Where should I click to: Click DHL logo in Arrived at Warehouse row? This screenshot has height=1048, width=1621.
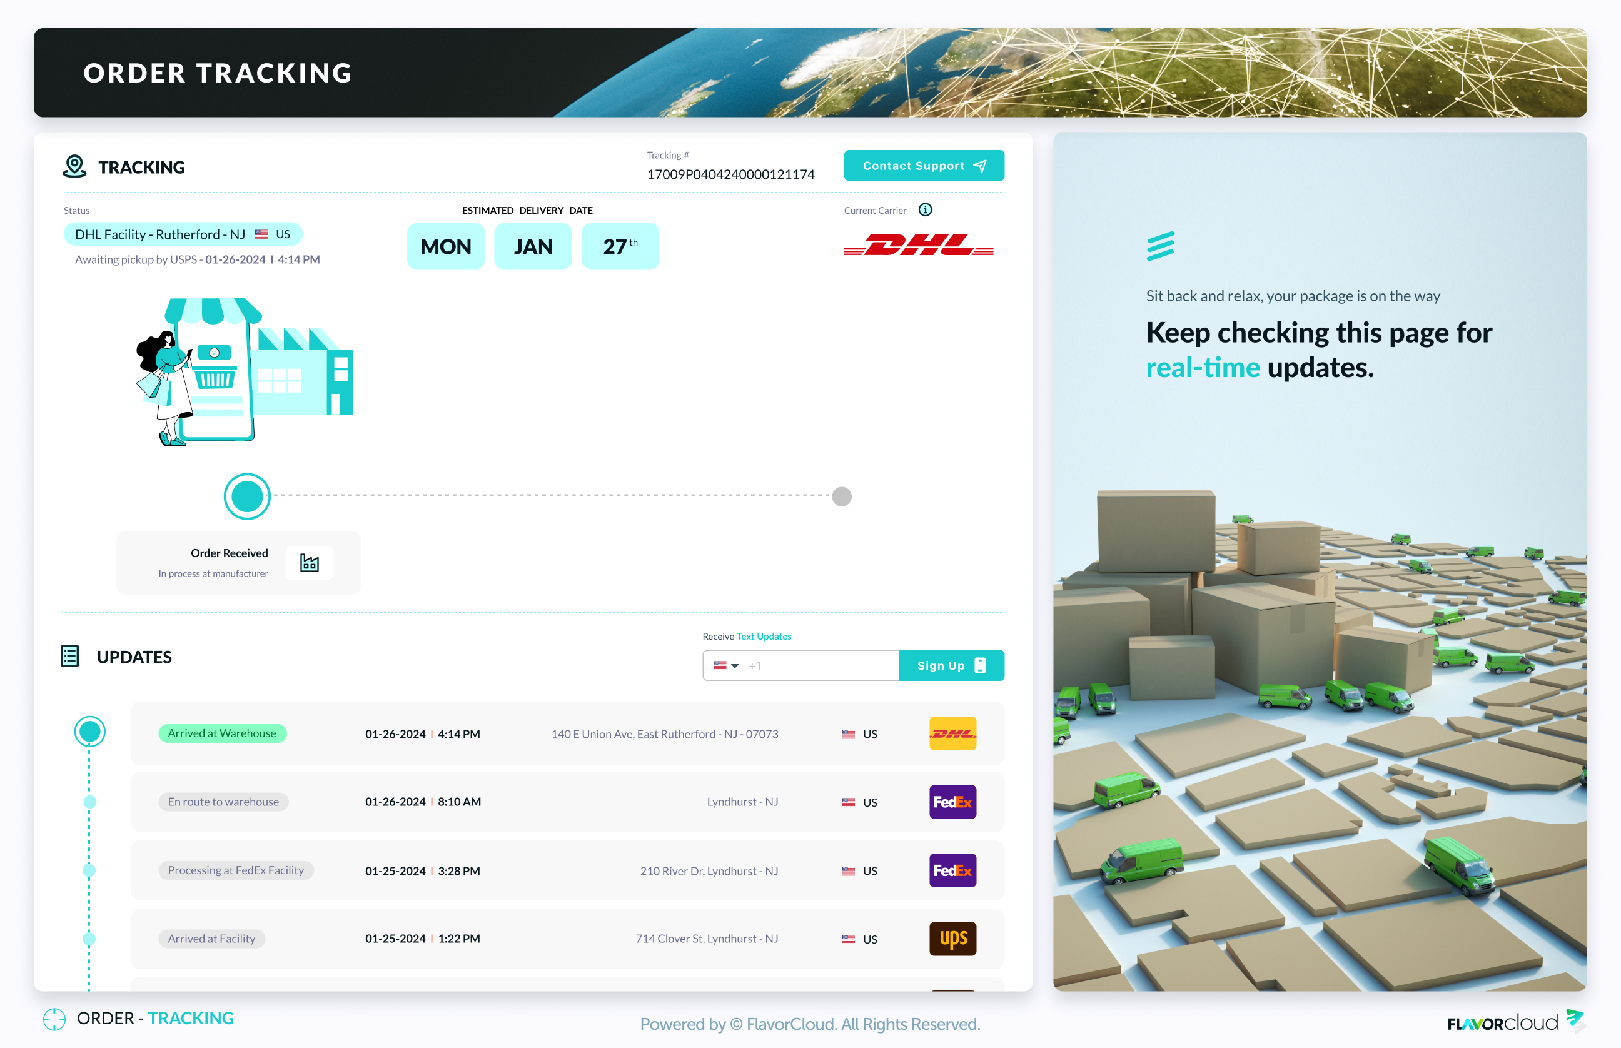952,733
